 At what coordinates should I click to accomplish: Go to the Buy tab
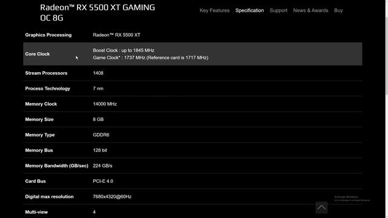(x=338, y=10)
